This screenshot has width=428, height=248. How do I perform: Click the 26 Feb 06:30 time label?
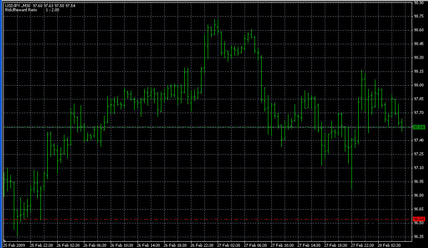(95, 245)
